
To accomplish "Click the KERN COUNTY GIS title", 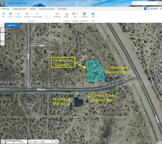I will tap(18, 3).
